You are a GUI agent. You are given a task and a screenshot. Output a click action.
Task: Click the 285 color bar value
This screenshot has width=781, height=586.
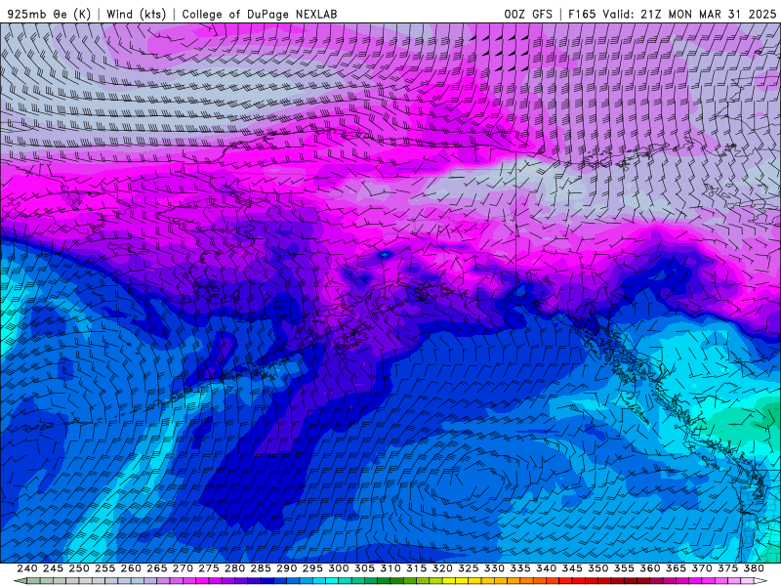[x=261, y=568]
